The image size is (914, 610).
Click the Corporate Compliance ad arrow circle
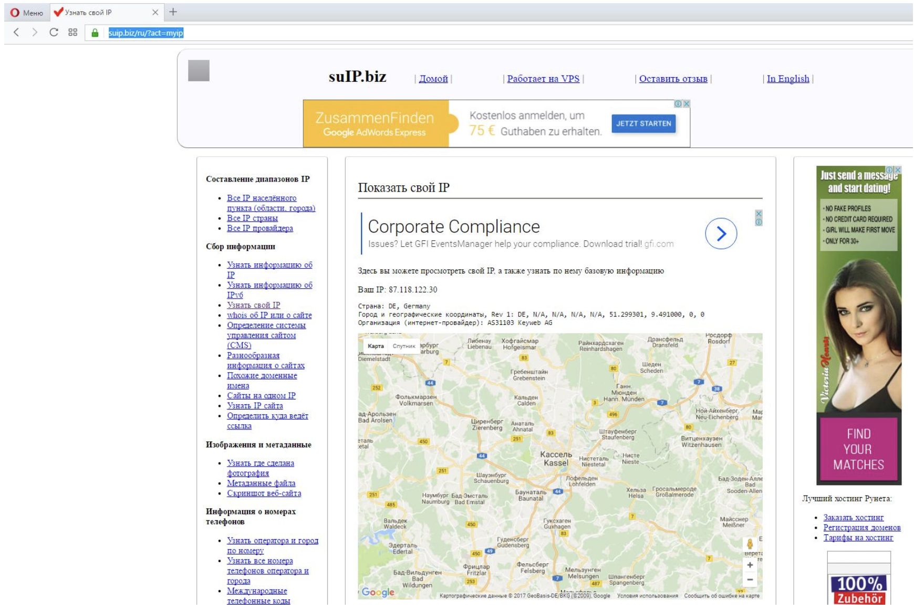tap(721, 234)
